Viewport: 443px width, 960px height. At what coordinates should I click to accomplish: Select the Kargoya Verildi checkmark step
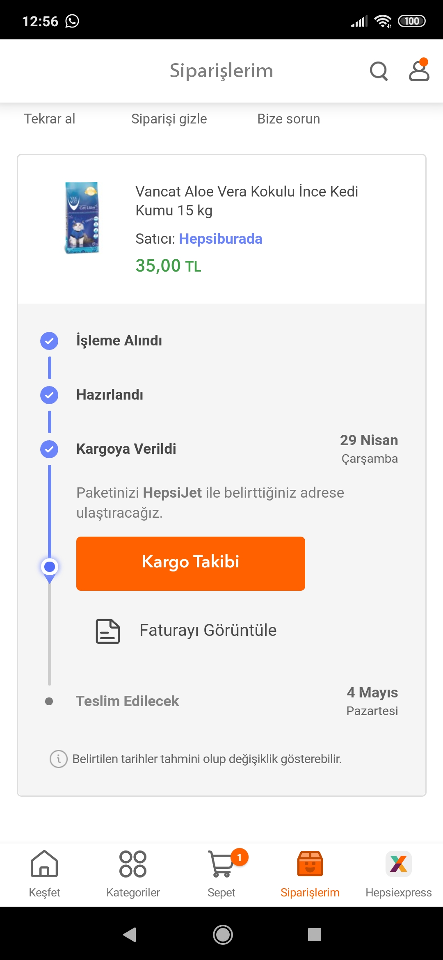tap(49, 449)
